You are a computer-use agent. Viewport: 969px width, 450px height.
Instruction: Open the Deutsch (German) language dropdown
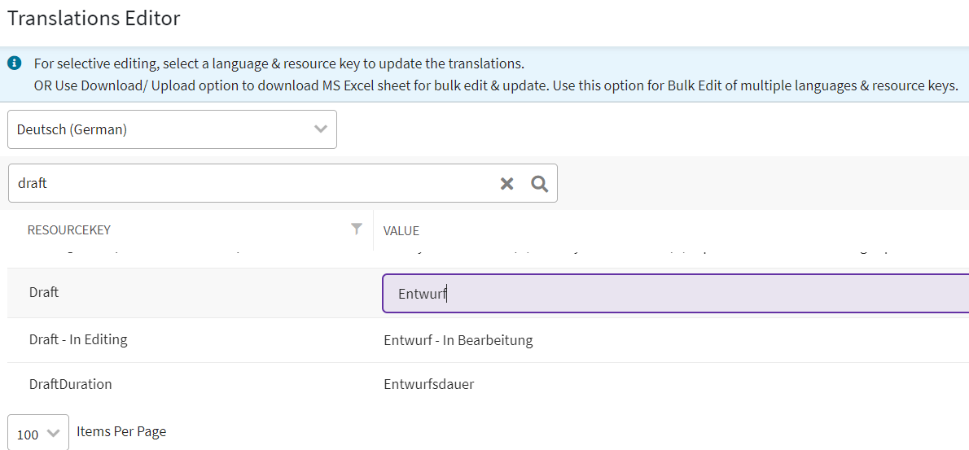pos(163,129)
